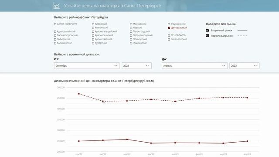Screen dimensions: 279x157
Task: Click the 500000 y-axis label
Action: (x=61, y=87)
